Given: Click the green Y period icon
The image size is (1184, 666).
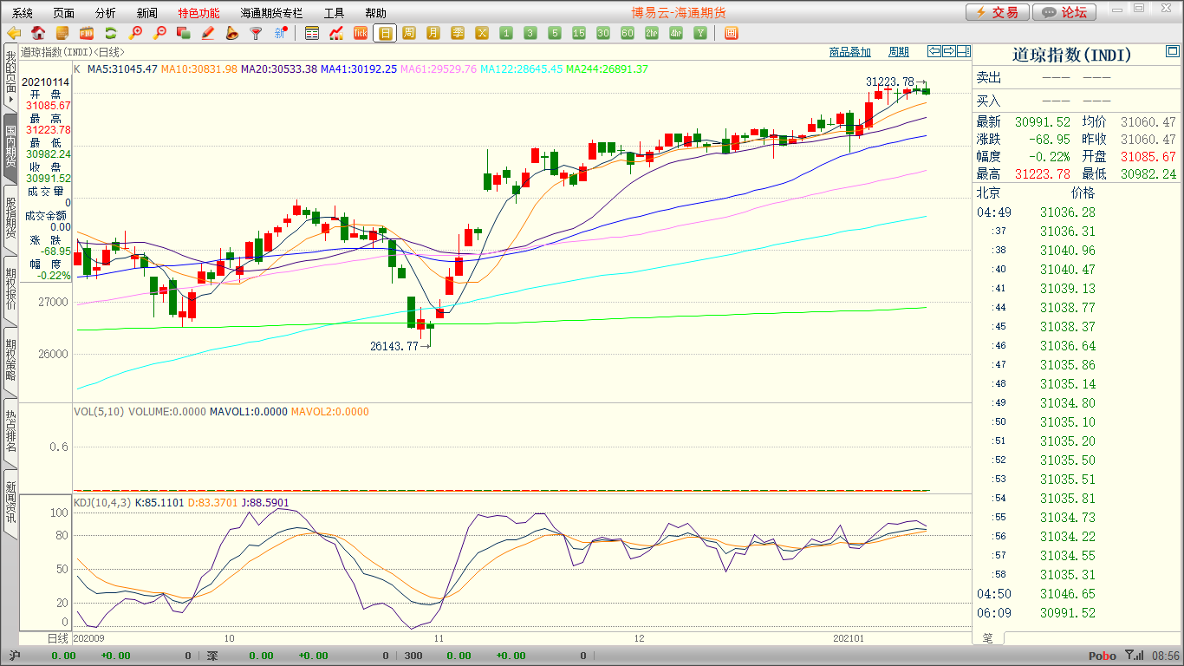Looking at the screenshot, I should click(700, 33).
